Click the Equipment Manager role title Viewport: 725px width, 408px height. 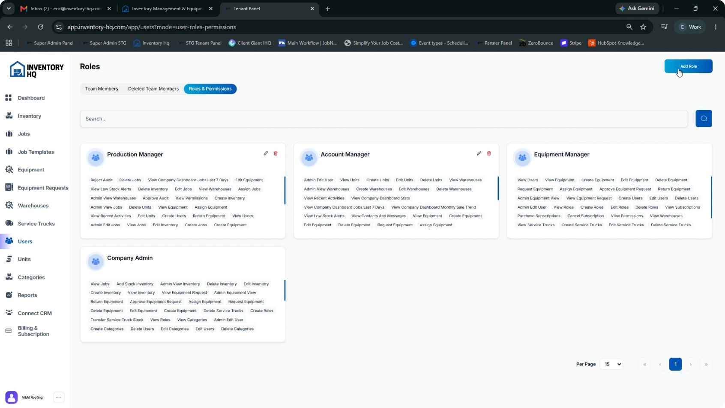click(x=561, y=154)
